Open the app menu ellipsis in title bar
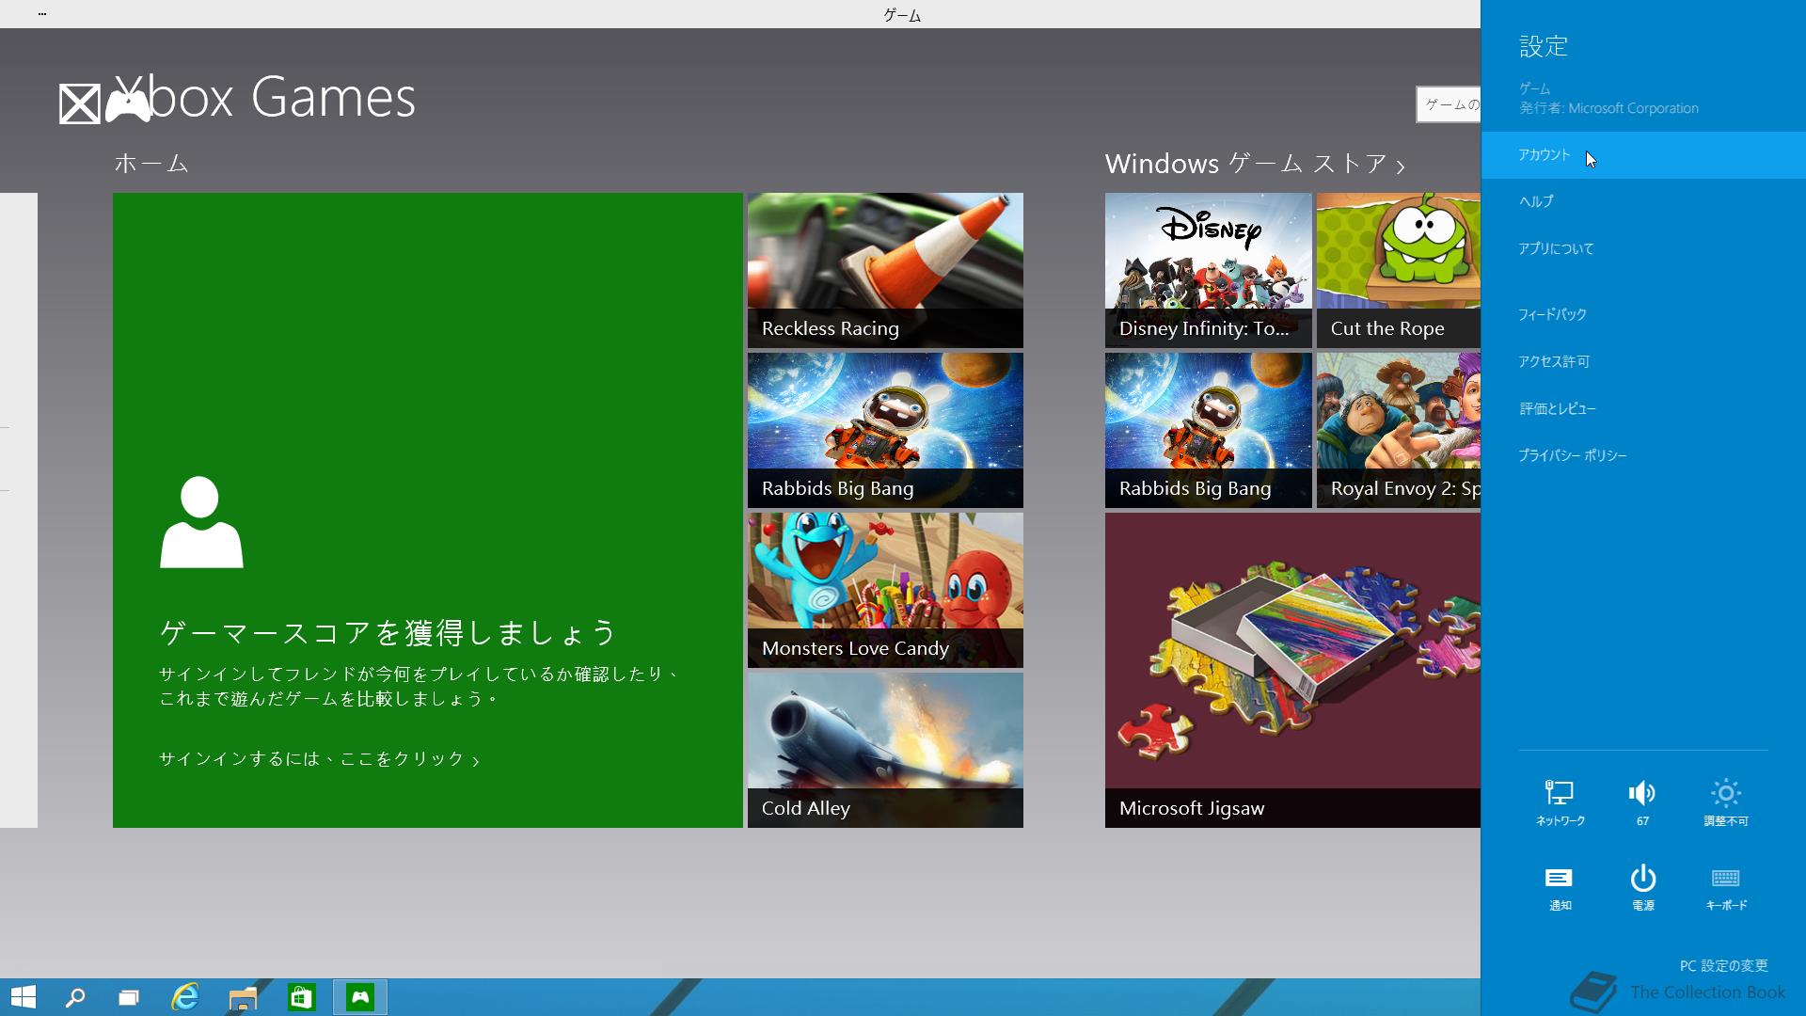Viewport: 1806px width, 1016px height. pyautogui.click(x=42, y=14)
